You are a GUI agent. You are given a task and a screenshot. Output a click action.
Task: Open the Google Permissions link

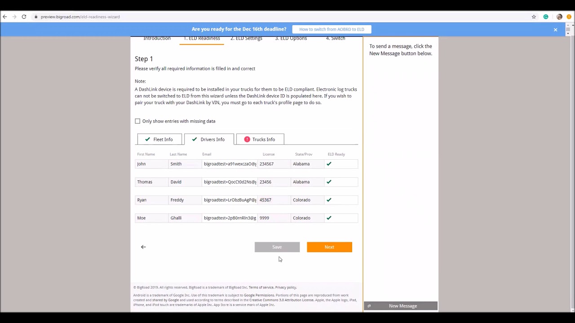click(x=259, y=296)
